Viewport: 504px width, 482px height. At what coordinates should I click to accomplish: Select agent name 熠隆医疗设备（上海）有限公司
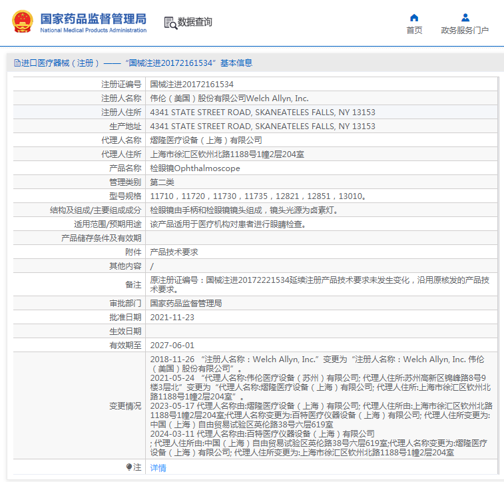(206, 140)
